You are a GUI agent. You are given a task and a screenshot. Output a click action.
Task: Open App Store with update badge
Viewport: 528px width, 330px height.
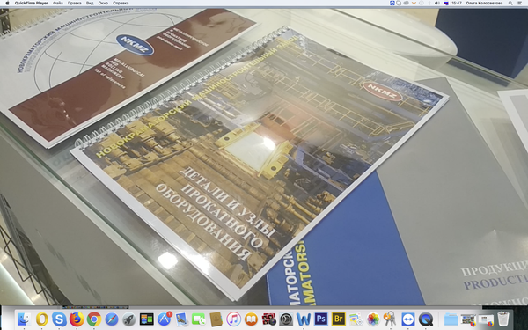[x=164, y=319]
